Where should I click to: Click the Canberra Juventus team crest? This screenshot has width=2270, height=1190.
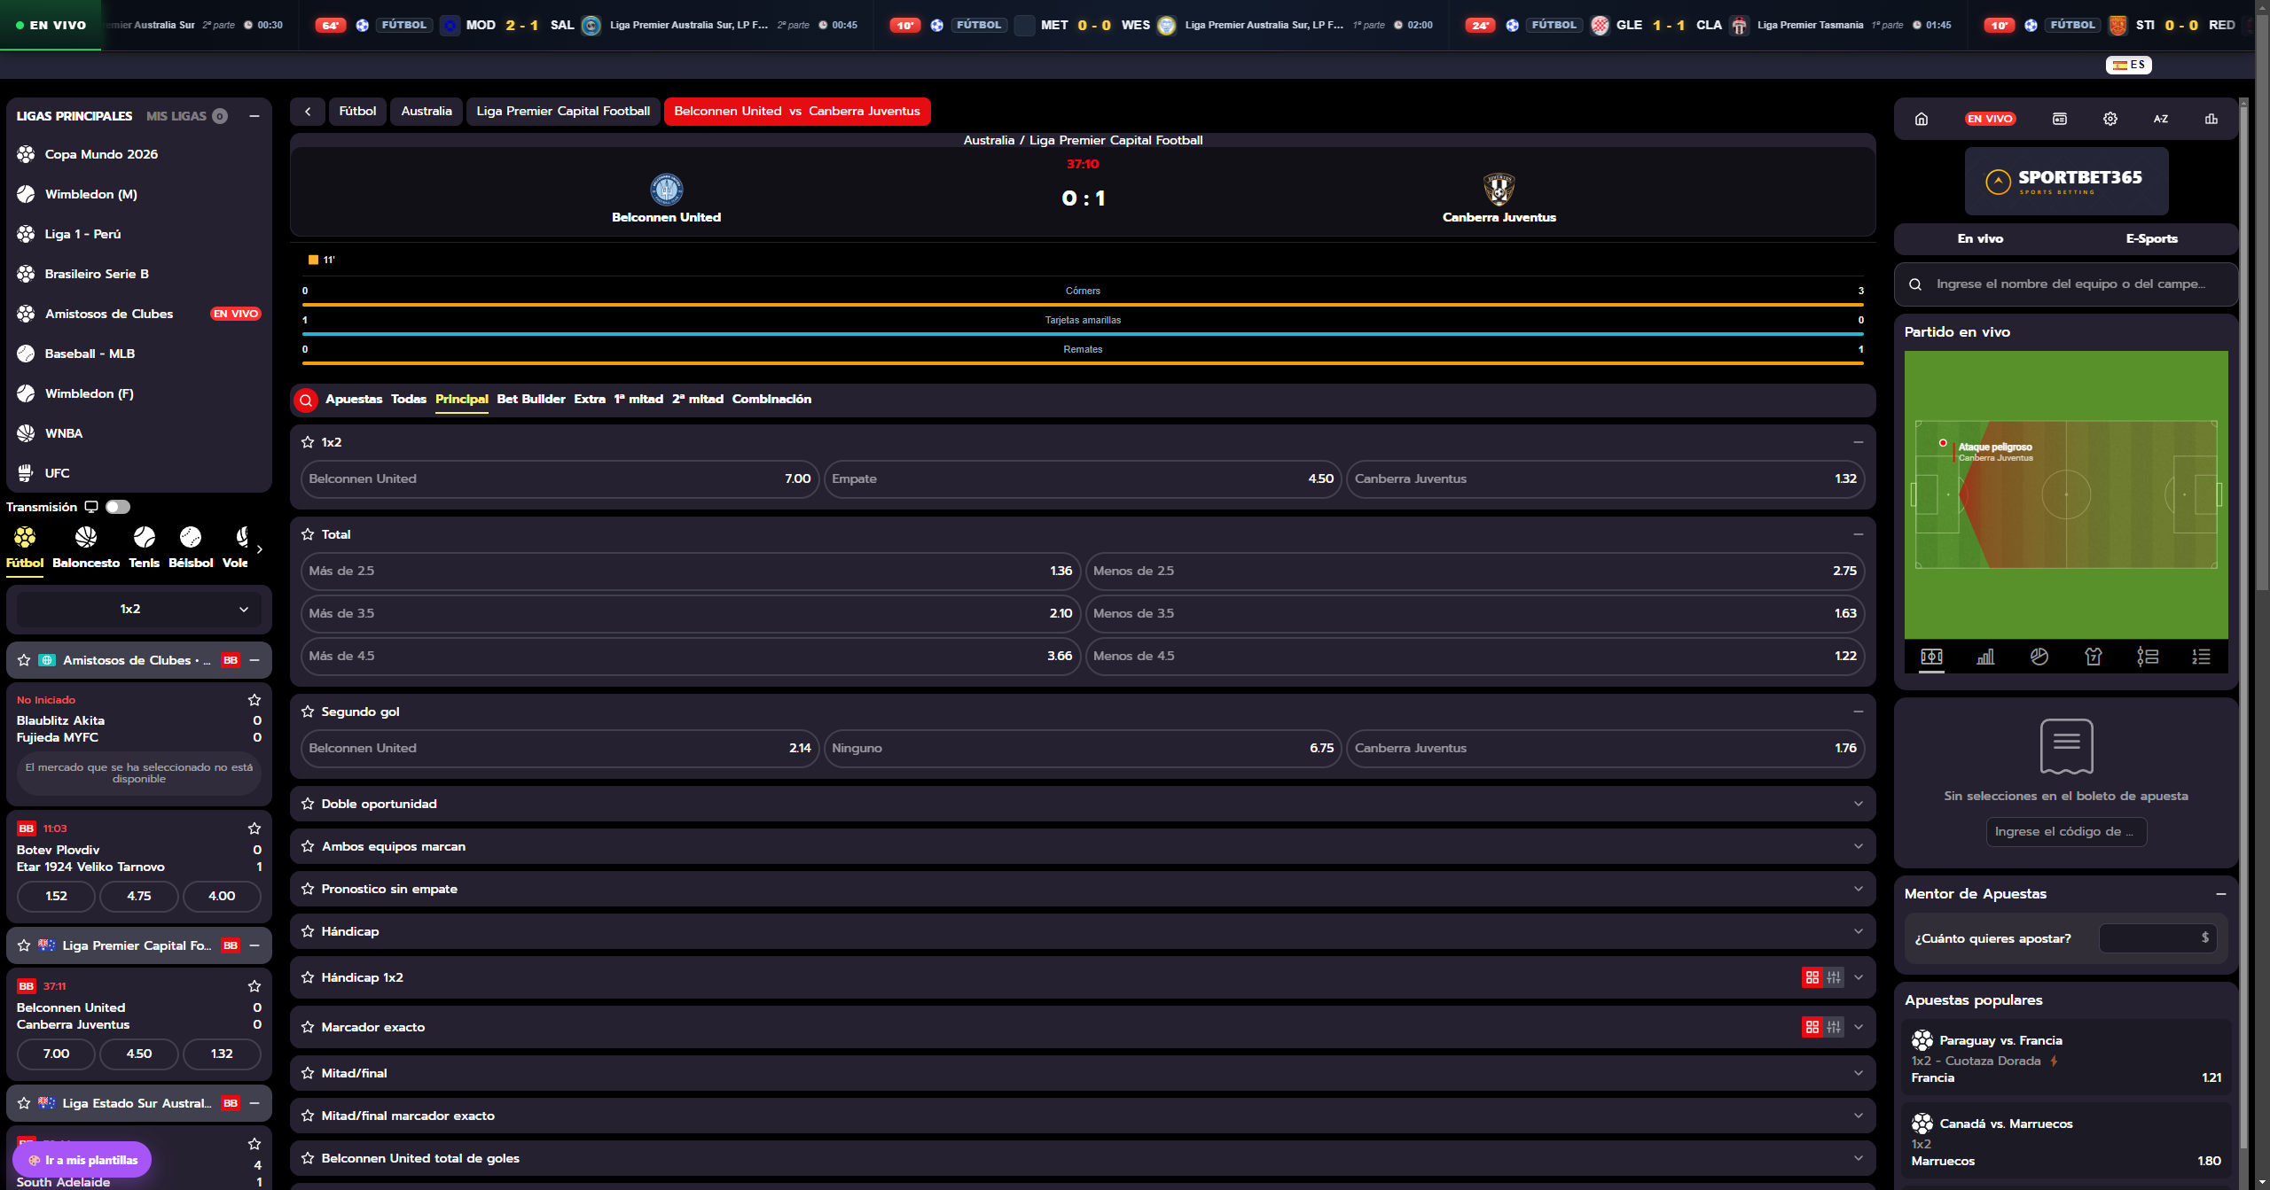coord(1499,190)
